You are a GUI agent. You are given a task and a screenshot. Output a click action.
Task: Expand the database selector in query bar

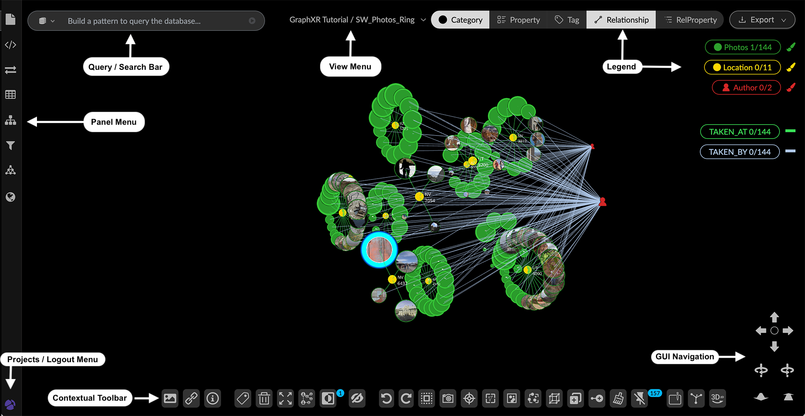[x=47, y=21]
